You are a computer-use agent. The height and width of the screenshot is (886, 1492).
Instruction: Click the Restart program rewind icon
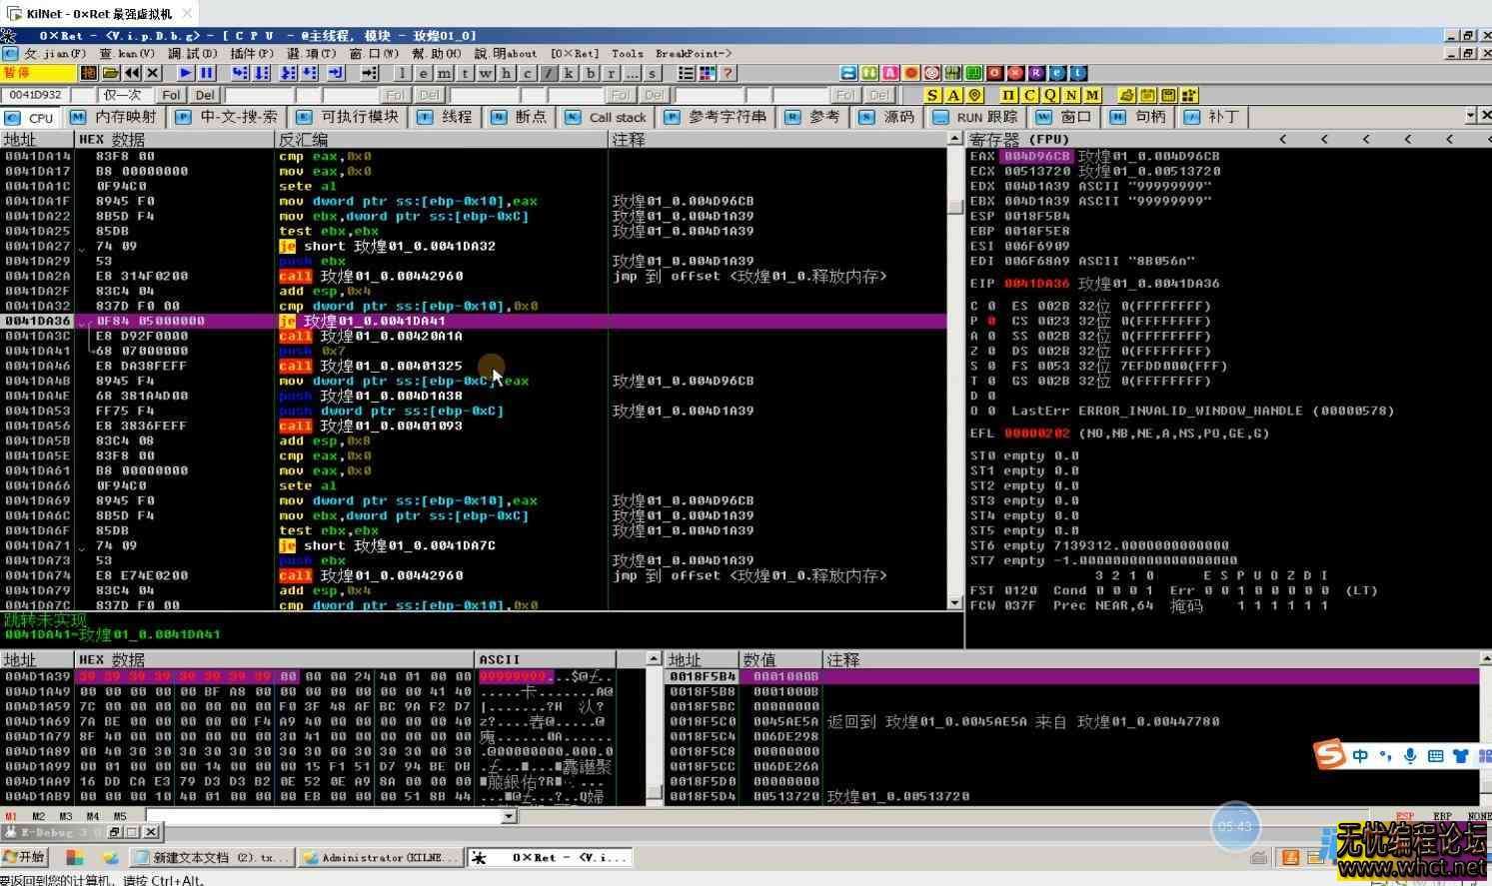tap(132, 73)
